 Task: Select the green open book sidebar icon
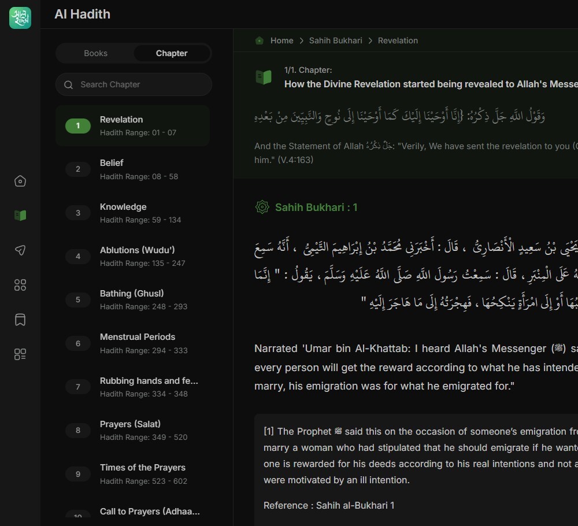(20, 215)
